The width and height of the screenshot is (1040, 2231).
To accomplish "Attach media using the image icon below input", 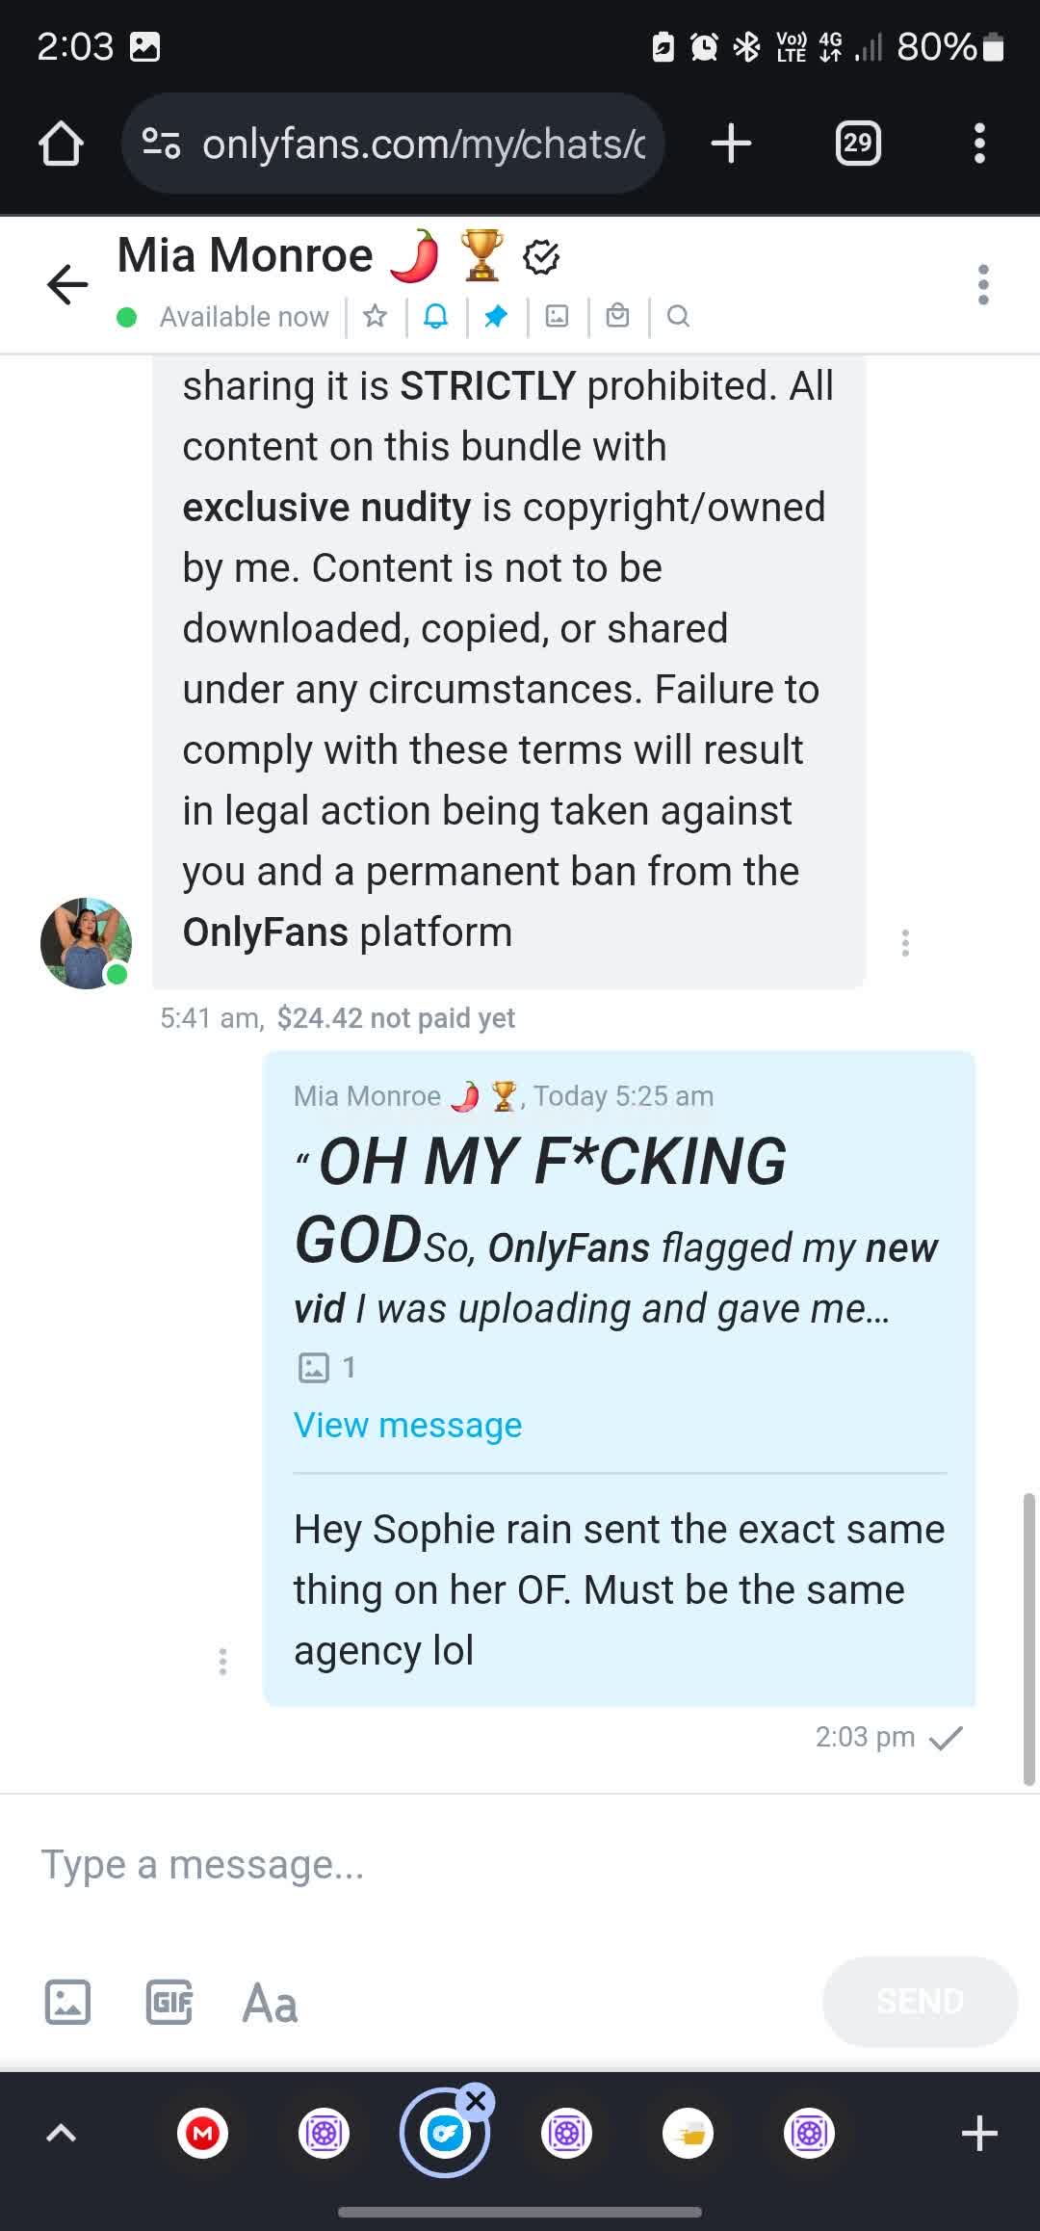I will [68, 2002].
